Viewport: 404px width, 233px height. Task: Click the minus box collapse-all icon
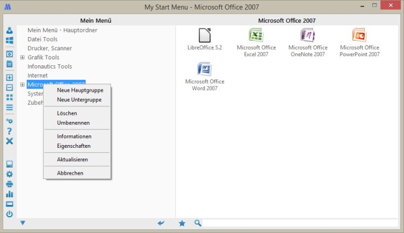coord(10,87)
